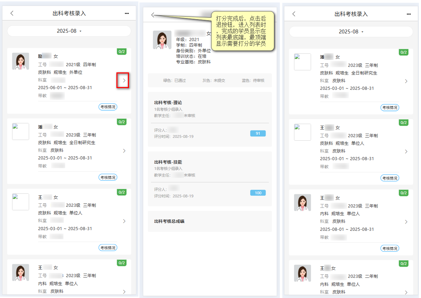
Task: Click avatar of right panel 王 内科 三年制 card
Action: tap(303, 203)
